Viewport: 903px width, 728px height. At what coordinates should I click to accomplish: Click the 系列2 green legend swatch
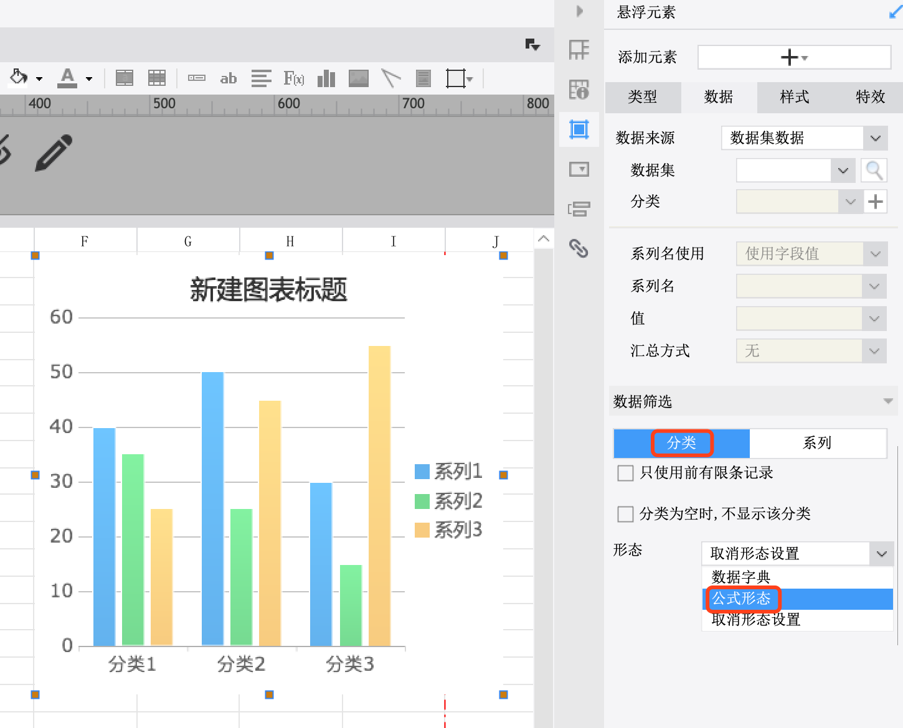tap(422, 502)
